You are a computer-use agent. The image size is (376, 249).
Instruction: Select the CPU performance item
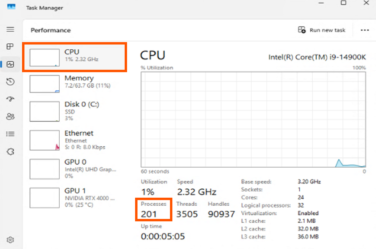[x=75, y=57]
